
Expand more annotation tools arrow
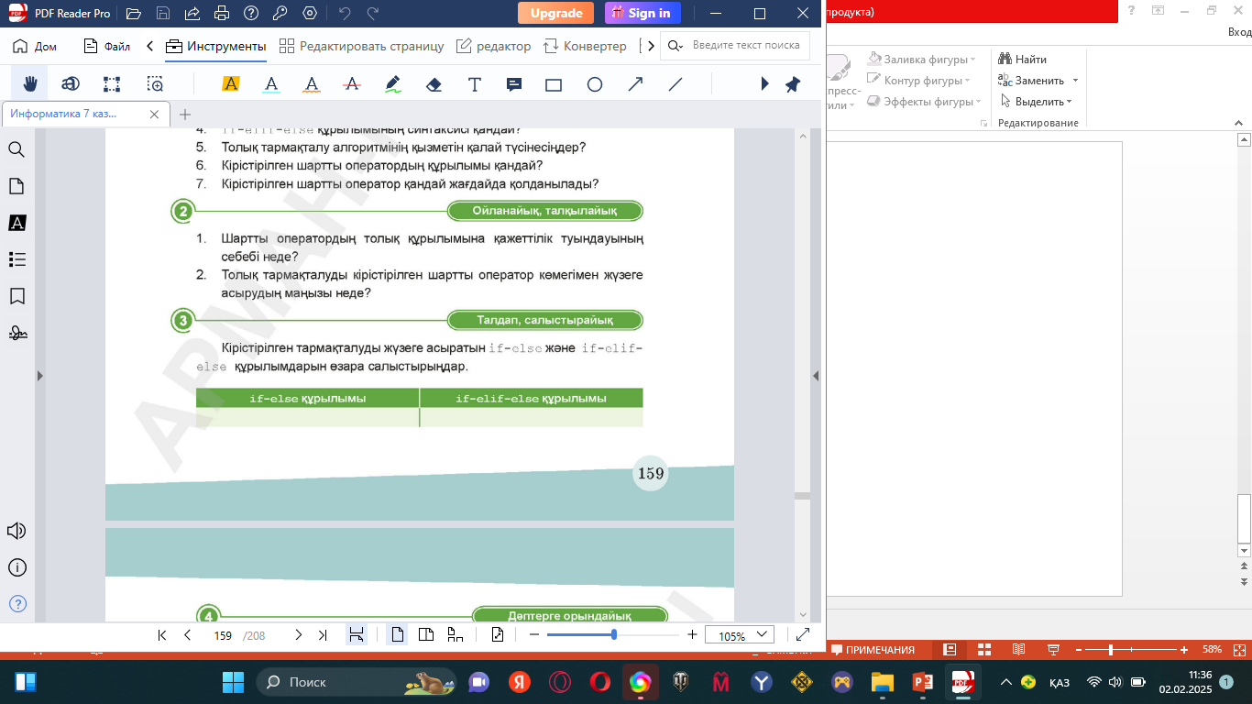764,84
